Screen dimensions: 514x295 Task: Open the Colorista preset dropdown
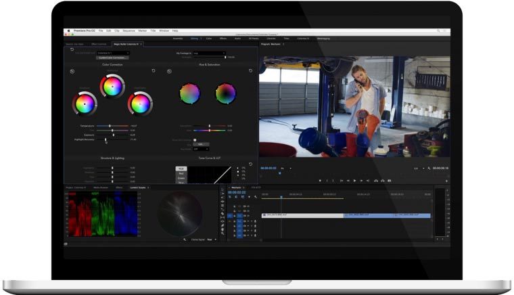(113, 53)
